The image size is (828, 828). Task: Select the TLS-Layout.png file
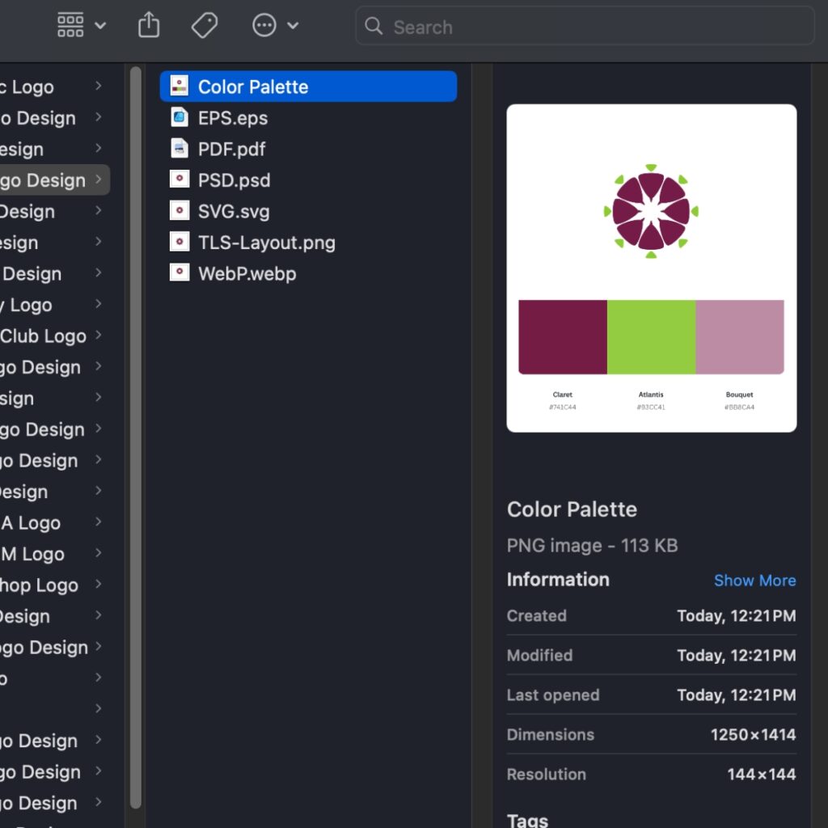coord(266,243)
